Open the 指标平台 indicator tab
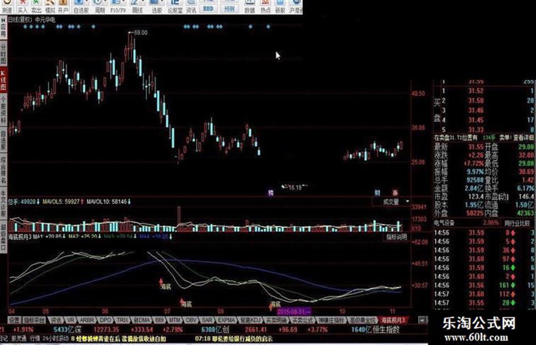Image resolution: width=536 pixels, height=345 pixels. click(x=34, y=321)
